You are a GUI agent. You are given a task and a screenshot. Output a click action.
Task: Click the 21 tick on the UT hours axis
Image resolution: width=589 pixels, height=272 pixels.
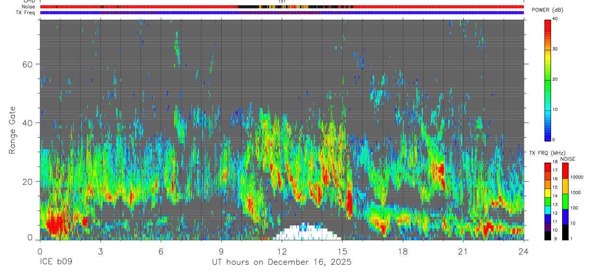tap(463, 251)
